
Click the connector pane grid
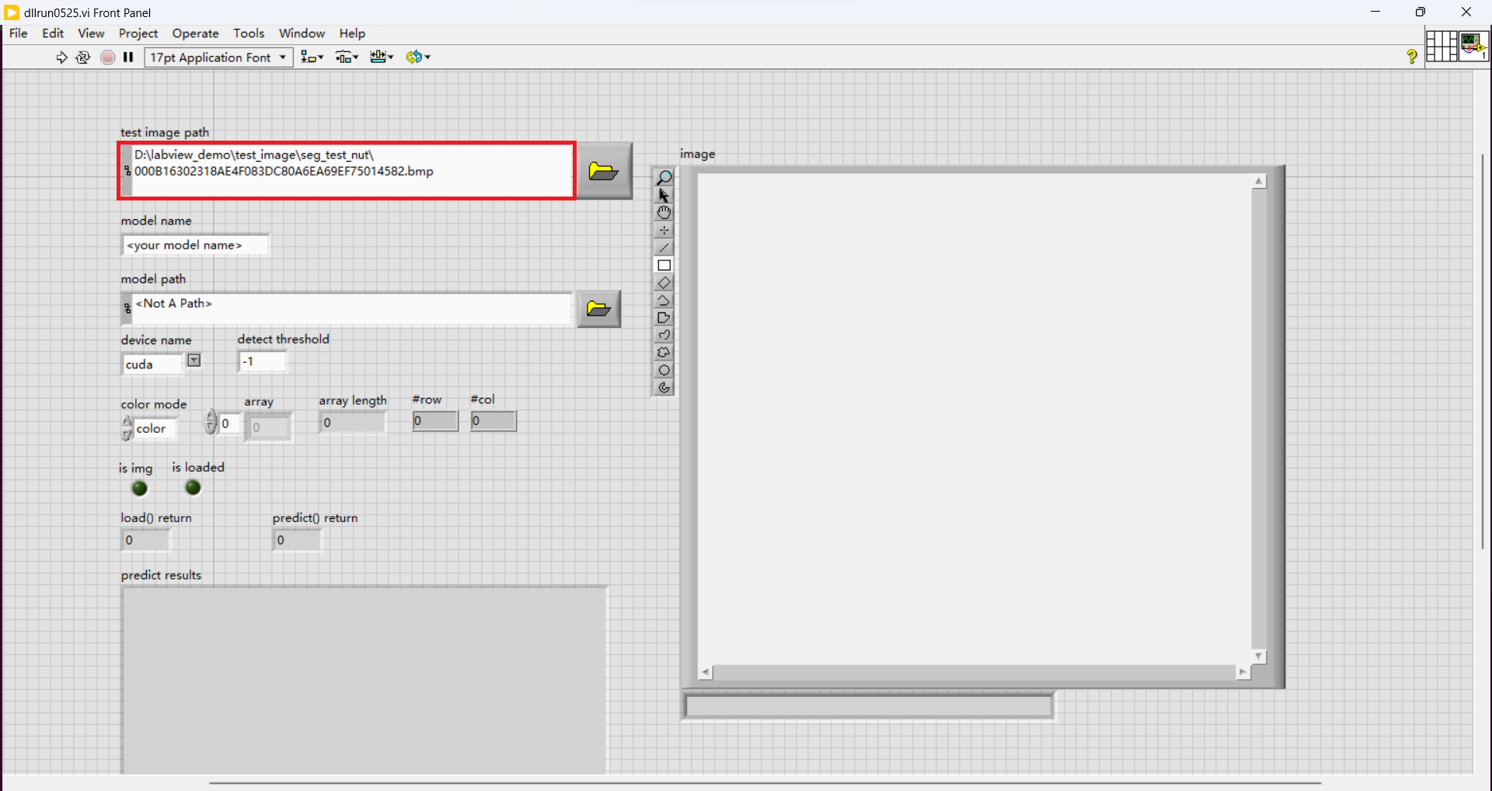click(x=1441, y=46)
